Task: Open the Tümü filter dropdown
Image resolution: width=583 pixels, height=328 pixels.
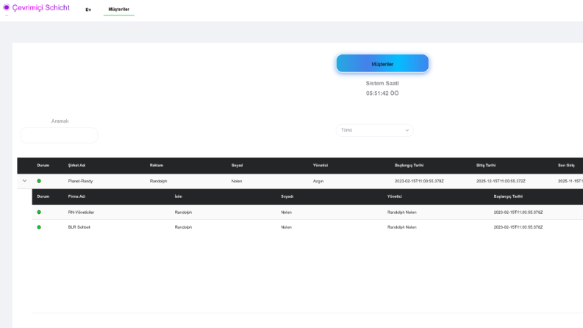Action: (x=374, y=130)
